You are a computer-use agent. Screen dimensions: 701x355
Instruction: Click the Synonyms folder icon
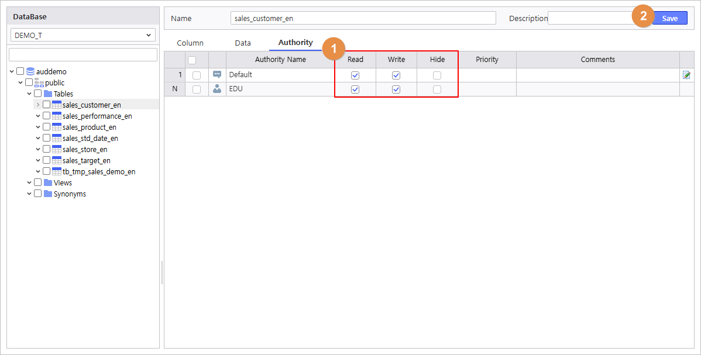click(48, 194)
